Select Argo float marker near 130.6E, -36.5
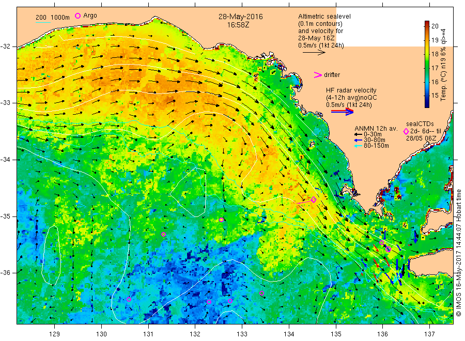Viewport: 465px width, 341px height. pyautogui.click(x=129, y=299)
